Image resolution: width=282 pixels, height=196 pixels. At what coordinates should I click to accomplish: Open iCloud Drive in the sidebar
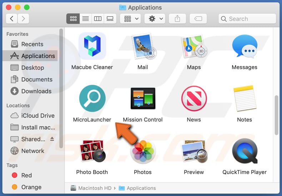(x=30, y=116)
